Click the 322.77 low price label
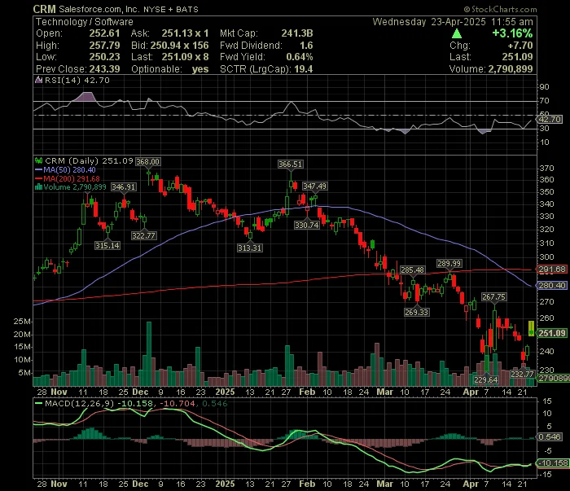Screen dimensions: 570x491 click(x=143, y=236)
